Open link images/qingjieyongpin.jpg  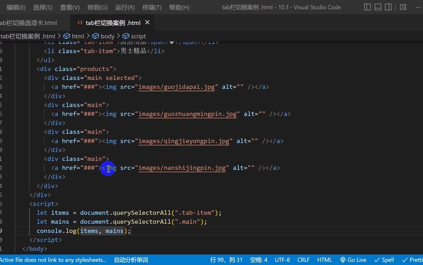coord(184,141)
